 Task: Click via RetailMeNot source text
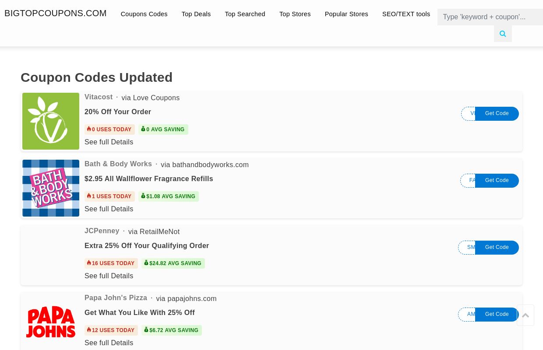click(x=154, y=232)
